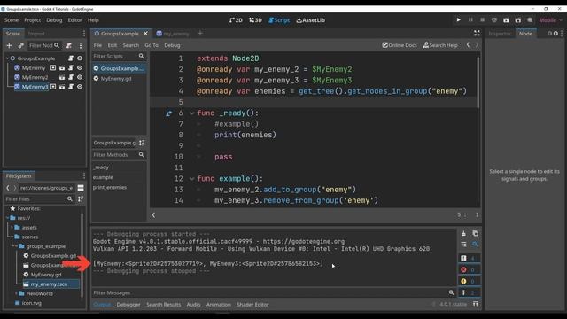Open the scene dock extra options menu
The height and width of the screenshot is (319, 567).
pos(81,45)
